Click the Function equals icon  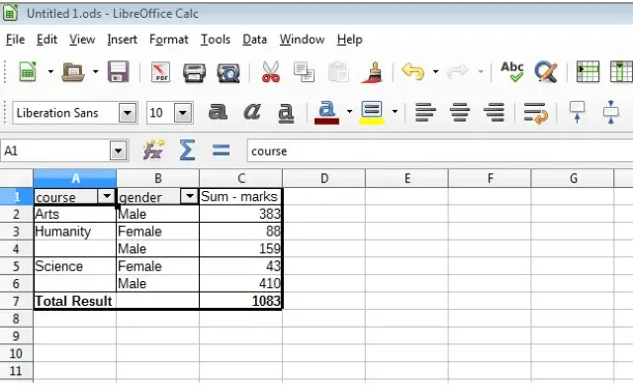221,150
